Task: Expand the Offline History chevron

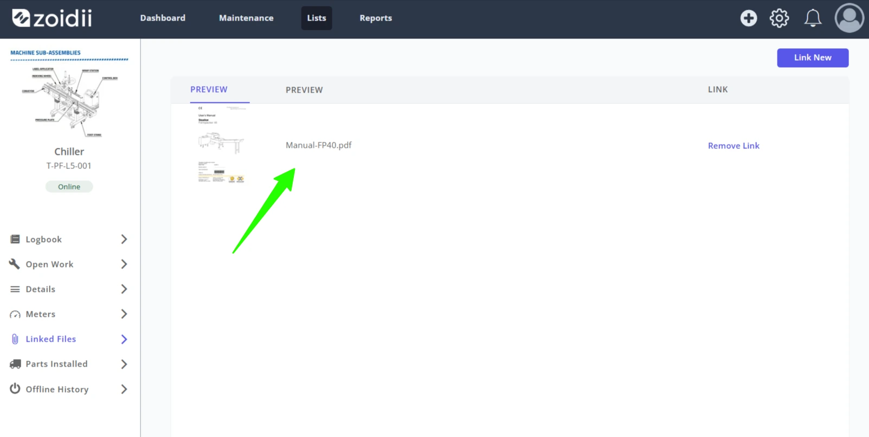Action: tap(124, 389)
